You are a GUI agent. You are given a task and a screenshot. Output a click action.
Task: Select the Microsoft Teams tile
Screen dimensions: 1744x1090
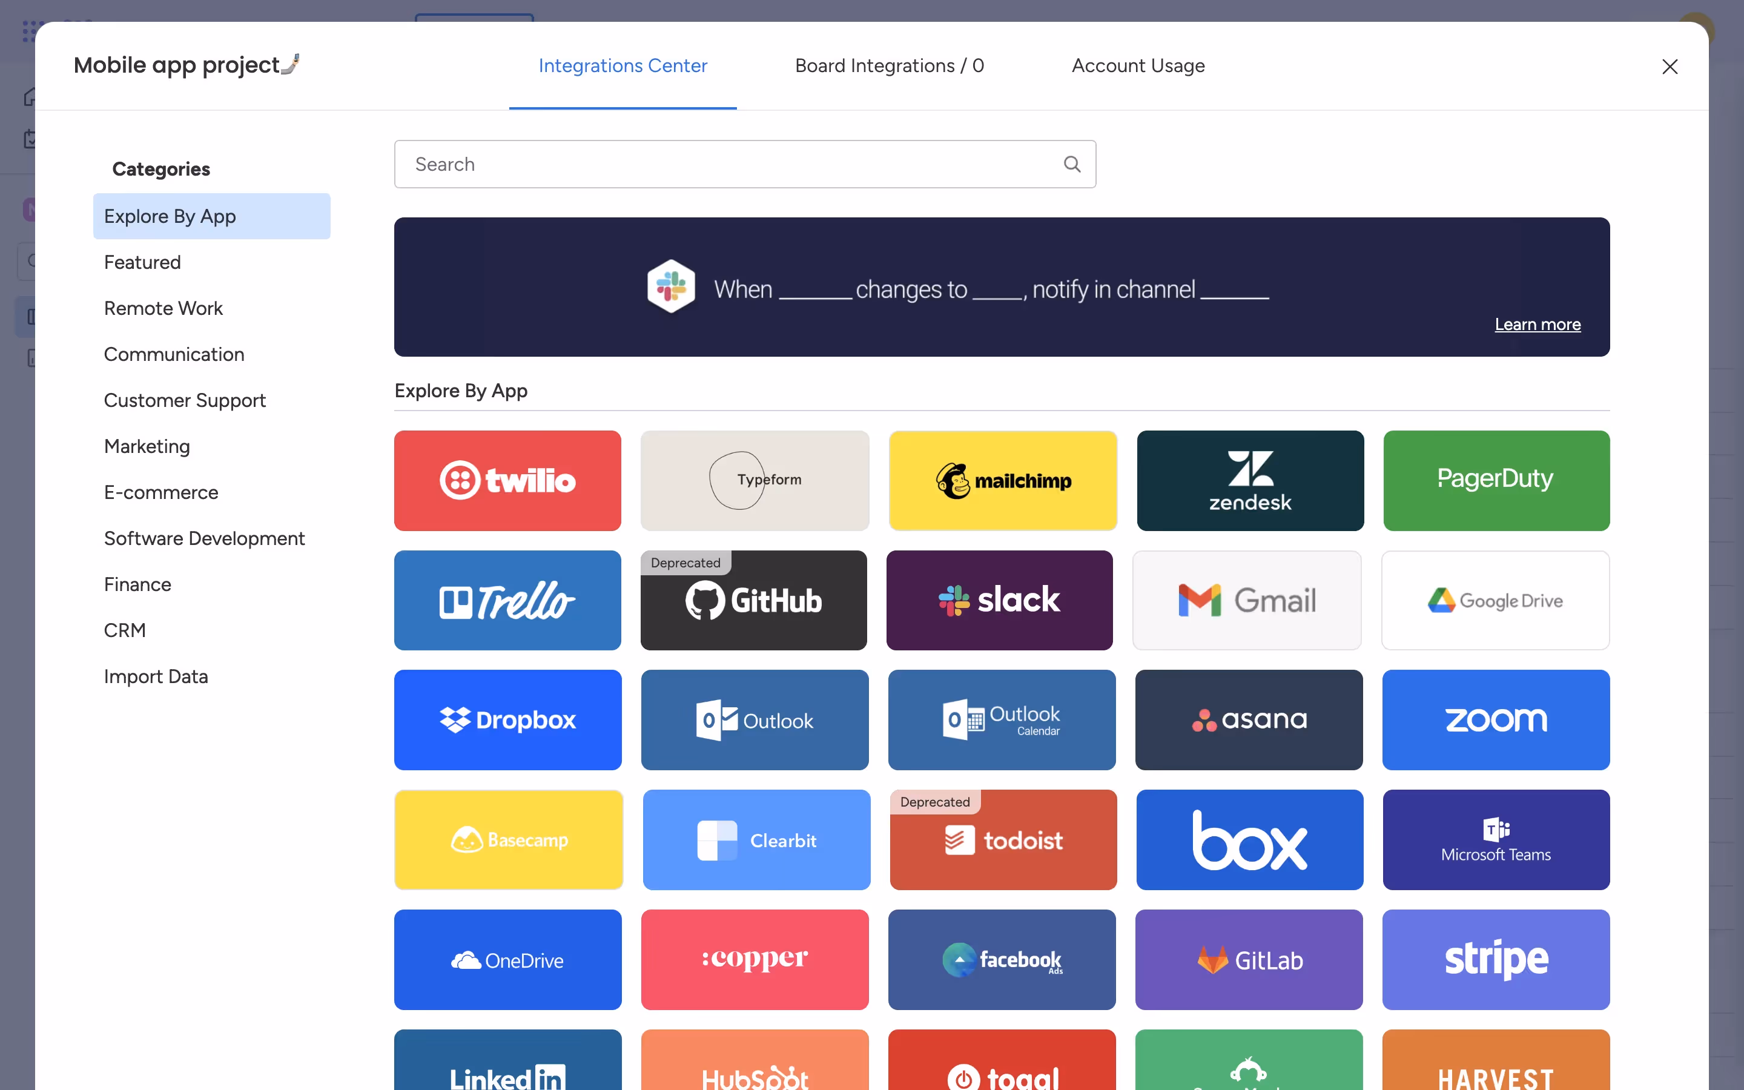point(1495,839)
